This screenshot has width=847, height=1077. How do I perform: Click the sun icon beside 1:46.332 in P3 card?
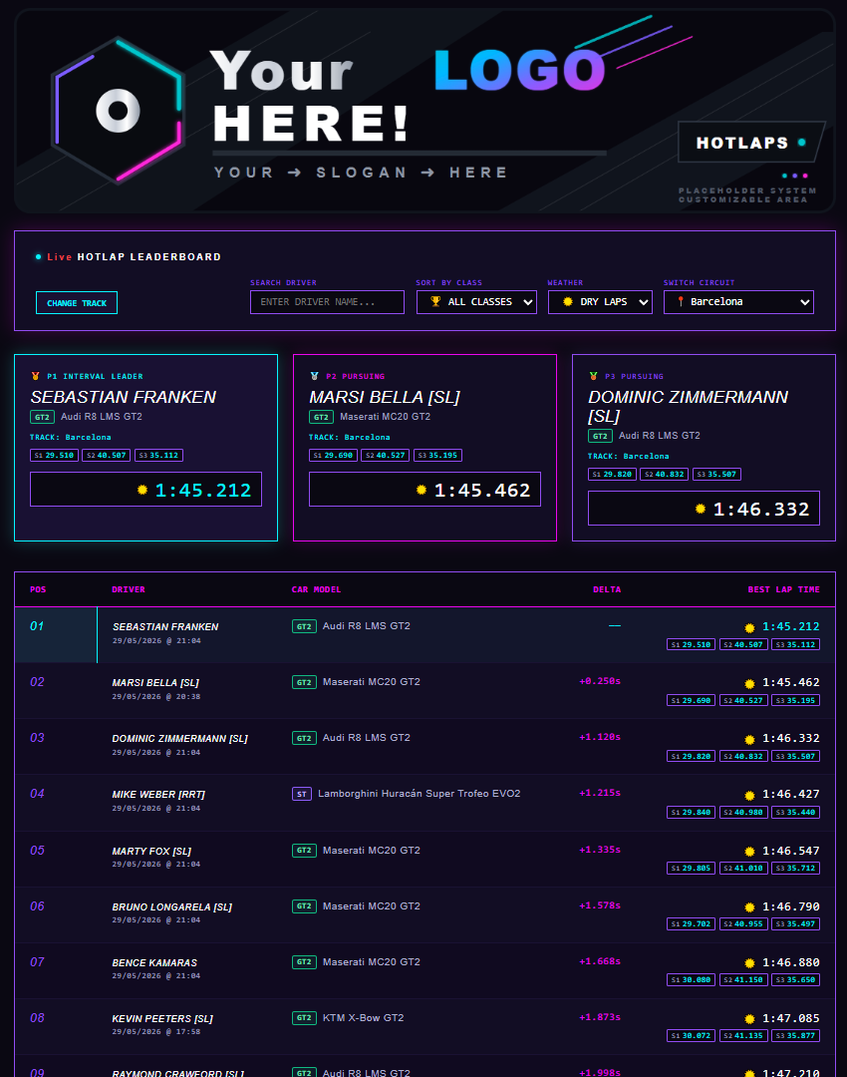click(701, 509)
